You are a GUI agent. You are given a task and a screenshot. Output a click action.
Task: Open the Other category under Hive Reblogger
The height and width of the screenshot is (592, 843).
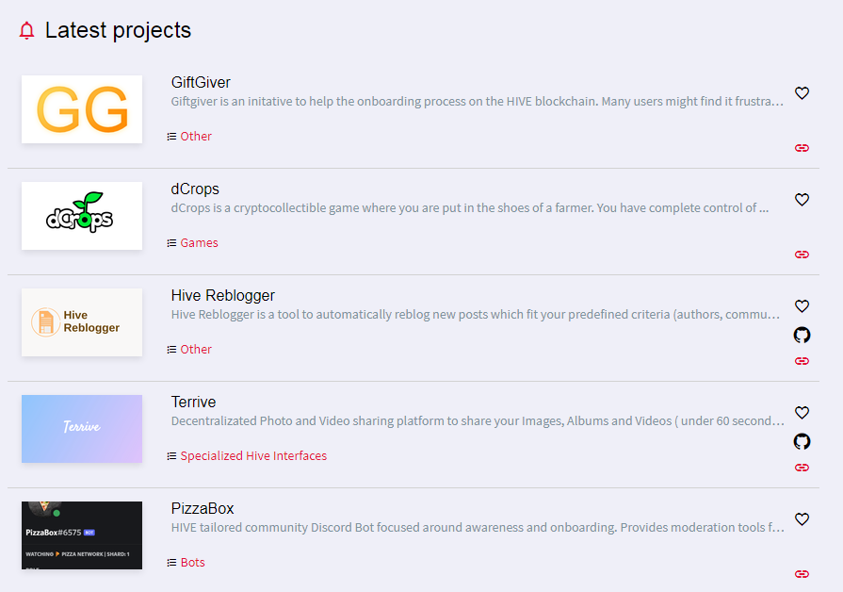[x=196, y=350]
